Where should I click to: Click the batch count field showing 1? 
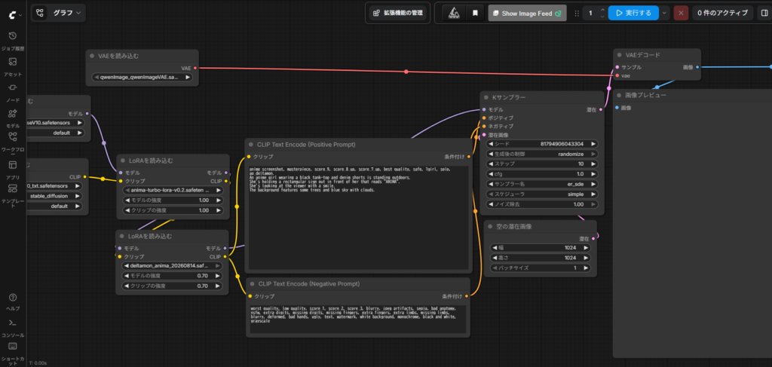590,14
